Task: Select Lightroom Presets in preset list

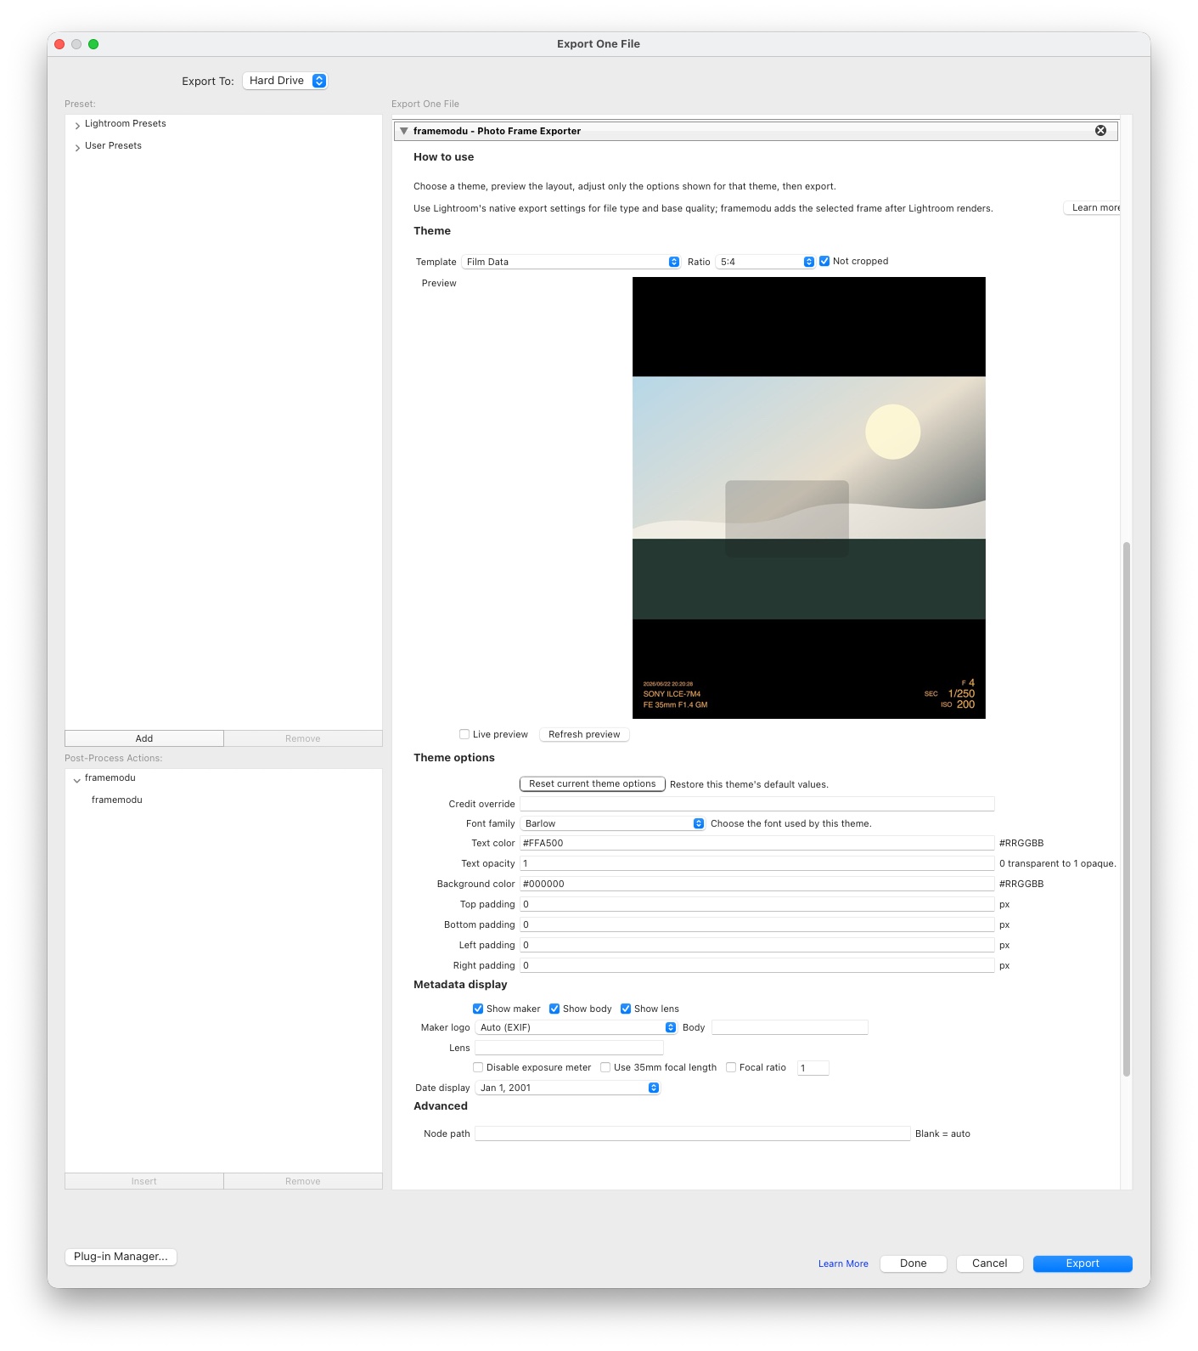Action: tap(125, 124)
